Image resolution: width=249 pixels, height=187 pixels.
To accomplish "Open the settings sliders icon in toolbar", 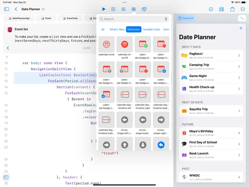I will click(x=124, y=9).
